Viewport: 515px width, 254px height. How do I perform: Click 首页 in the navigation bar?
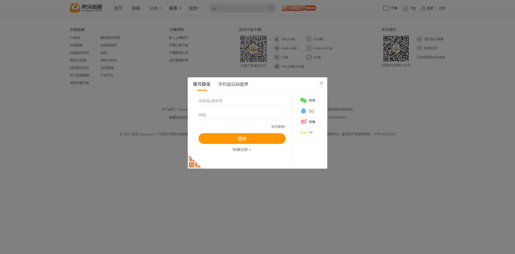click(x=118, y=8)
